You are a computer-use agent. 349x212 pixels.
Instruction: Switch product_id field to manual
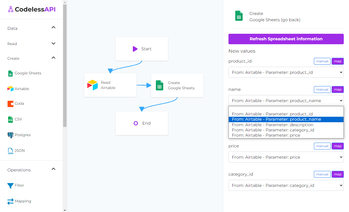[322, 61]
